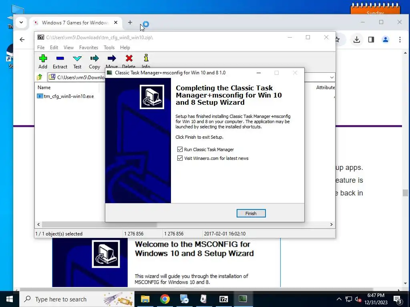Click status bar text 1 / 1 object(s) selected
This screenshot has width=410, height=307.
[59, 233]
